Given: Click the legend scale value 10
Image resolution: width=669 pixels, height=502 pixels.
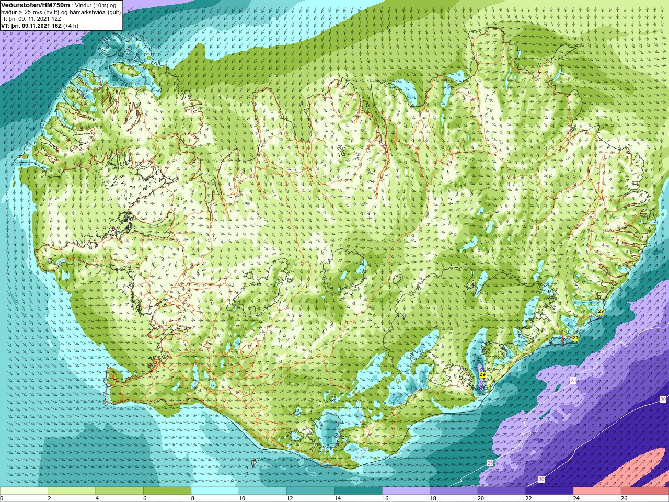Looking at the screenshot, I should pos(242,498).
